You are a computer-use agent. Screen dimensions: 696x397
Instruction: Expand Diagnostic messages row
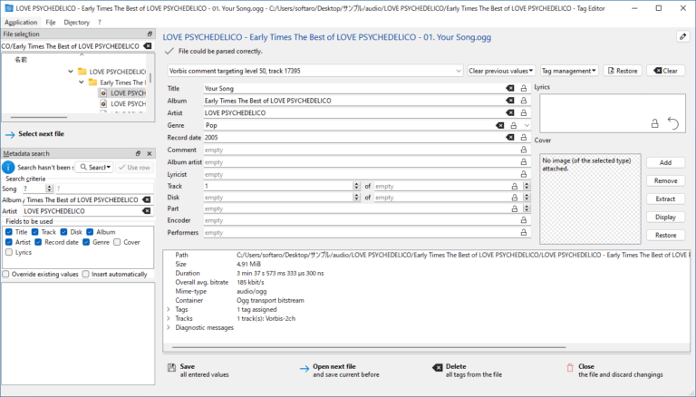[169, 327]
